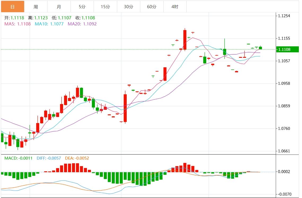
Task: Click the MA10 indicator label
Action: (49, 24)
